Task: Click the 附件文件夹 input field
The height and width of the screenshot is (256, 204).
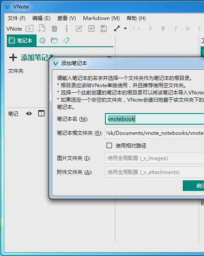Action: 155,172
